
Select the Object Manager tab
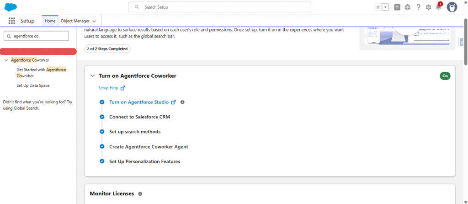tap(75, 21)
